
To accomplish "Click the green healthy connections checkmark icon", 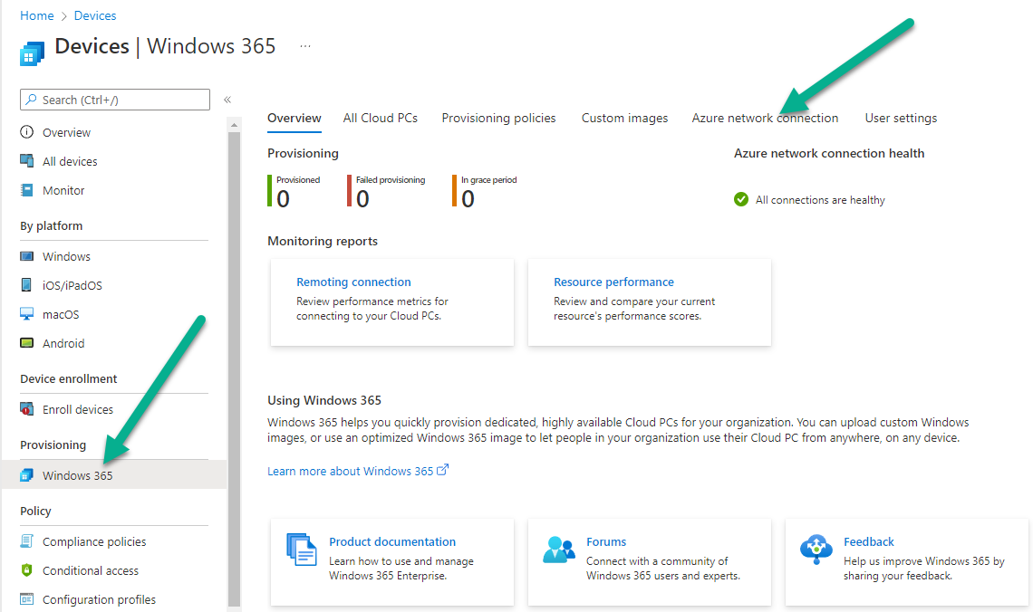I will [x=741, y=199].
